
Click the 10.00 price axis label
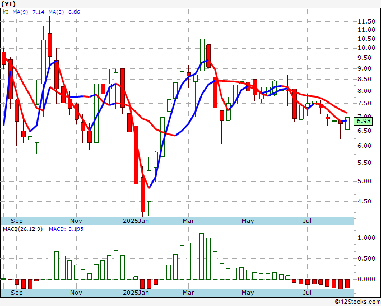366,48
